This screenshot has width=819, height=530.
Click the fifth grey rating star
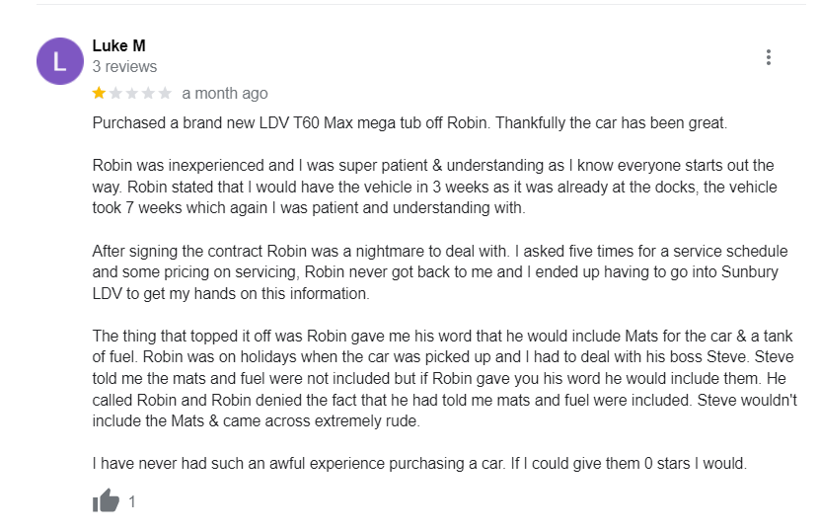point(165,93)
